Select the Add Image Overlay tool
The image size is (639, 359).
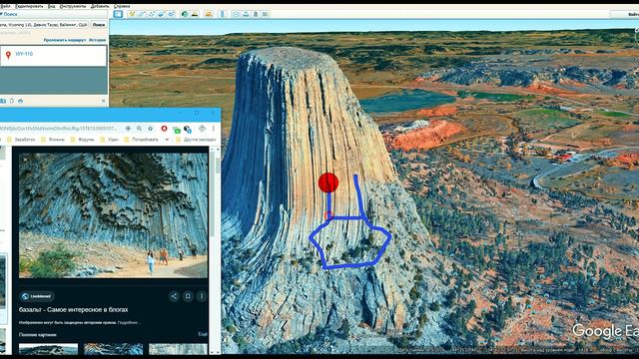pyautogui.click(x=161, y=14)
